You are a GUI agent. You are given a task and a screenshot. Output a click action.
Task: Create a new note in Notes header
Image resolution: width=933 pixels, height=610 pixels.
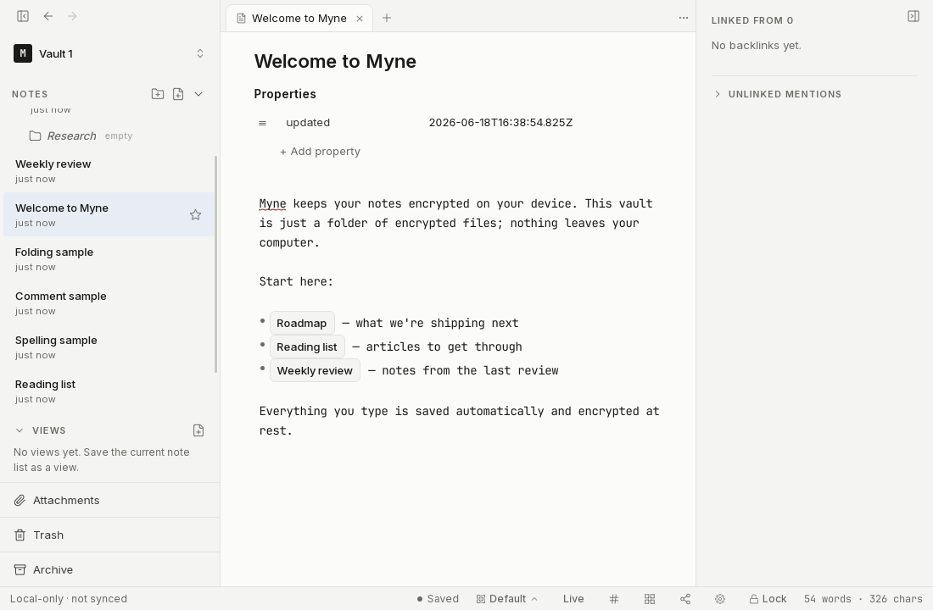[x=178, y=94]
